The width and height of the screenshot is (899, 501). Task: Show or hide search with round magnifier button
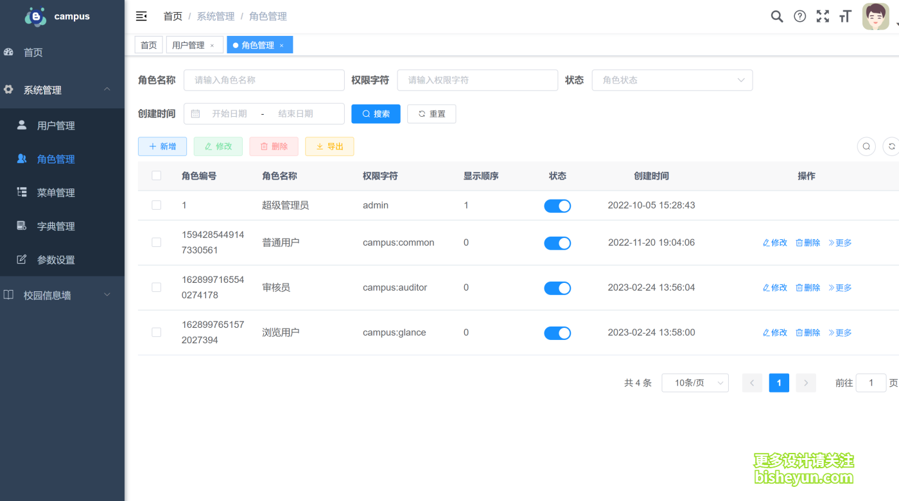pyautogui.click(x=866, y=146)
